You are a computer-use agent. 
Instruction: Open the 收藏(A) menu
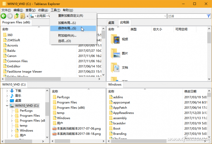pyautogui.click(x=43, y=10)
